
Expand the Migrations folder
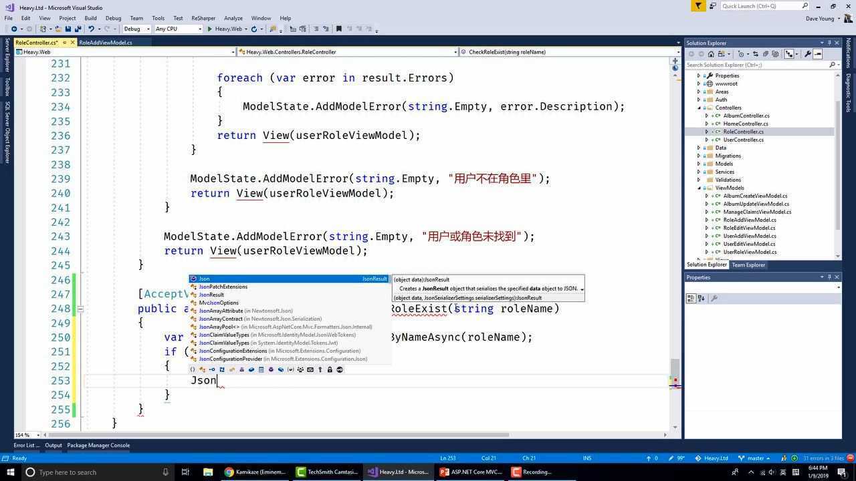point(699,156)
